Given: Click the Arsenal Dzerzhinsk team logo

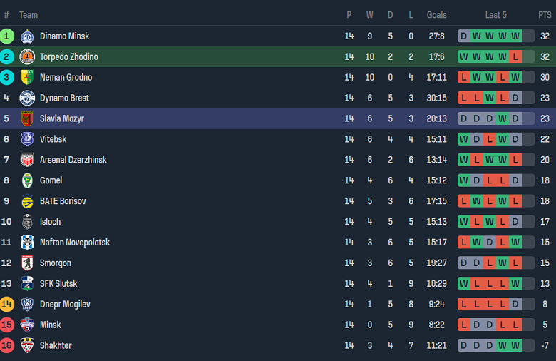Looking at the screenshot, I should (x=27, y=161).
